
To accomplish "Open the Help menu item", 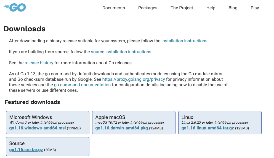I will coord(211,8).
